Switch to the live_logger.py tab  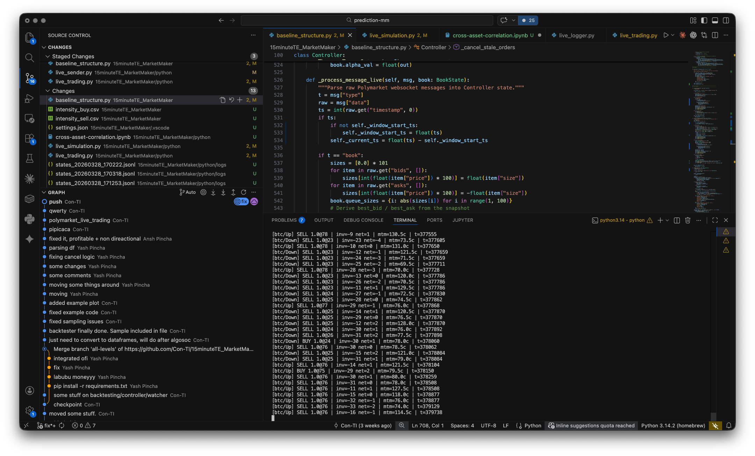(x=573, y=35)
